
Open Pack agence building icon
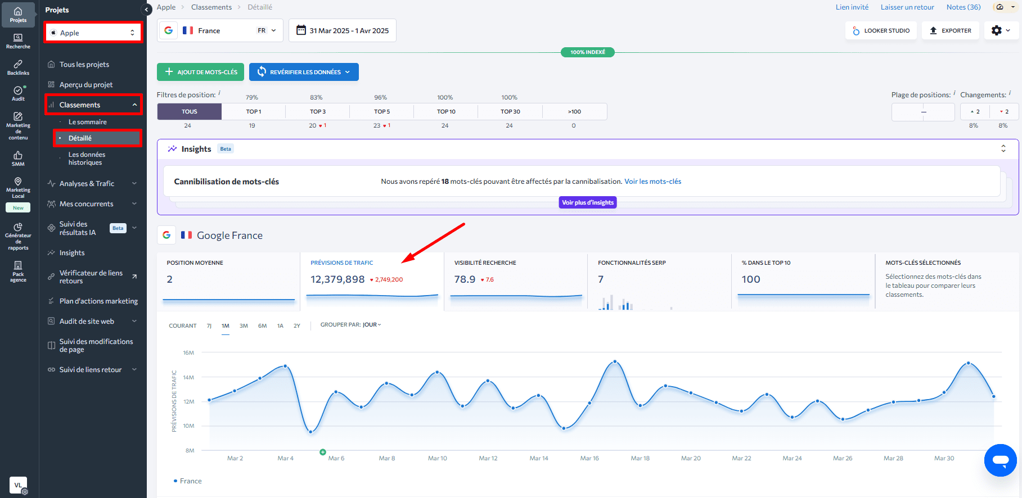point(18,271)
